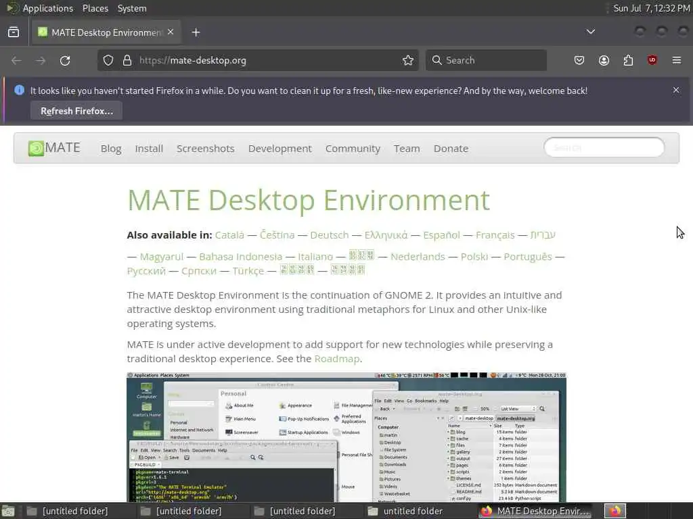Reload the page with the refresh icon

pyautogui.click(x=65, y=60)
